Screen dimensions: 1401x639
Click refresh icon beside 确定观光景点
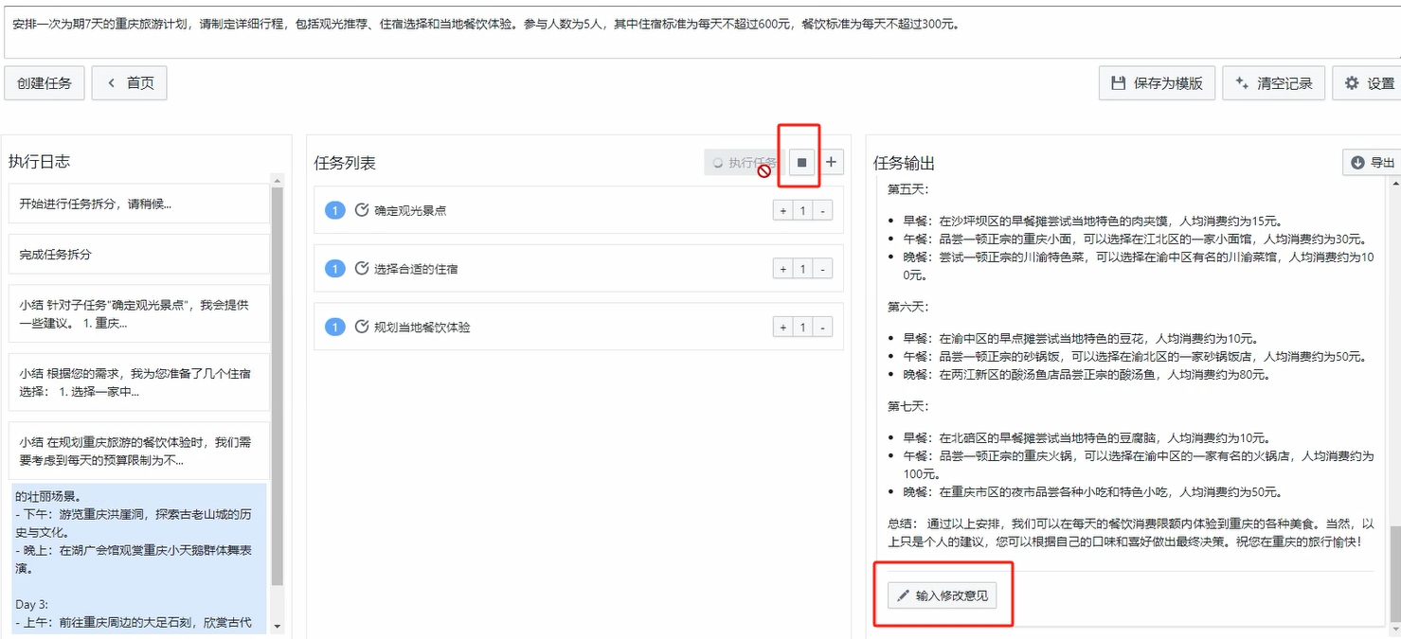(x=361, y=210)
